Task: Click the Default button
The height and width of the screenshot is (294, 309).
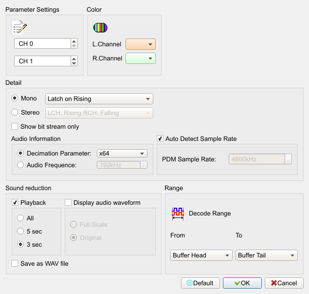Action: 200,283
